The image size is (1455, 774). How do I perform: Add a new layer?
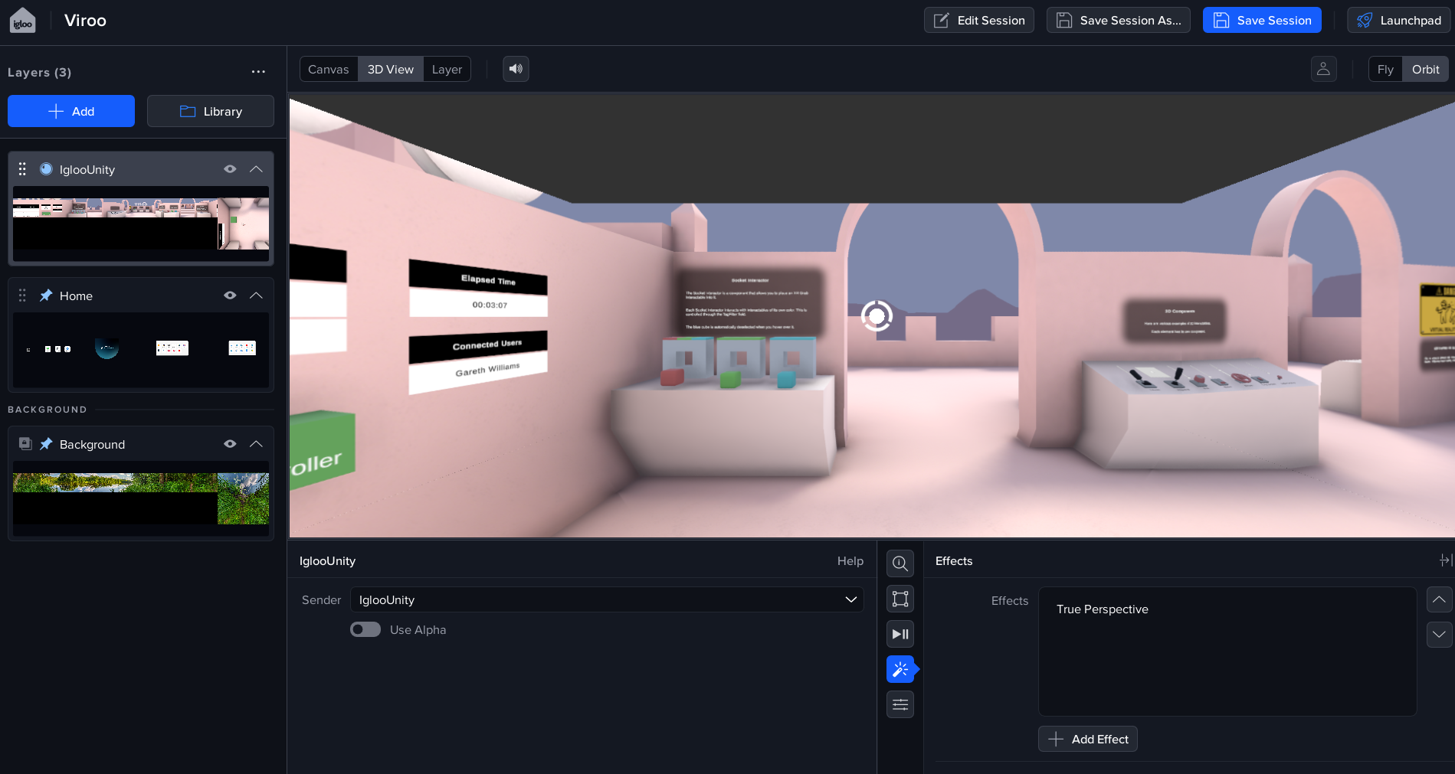(71, 111)
